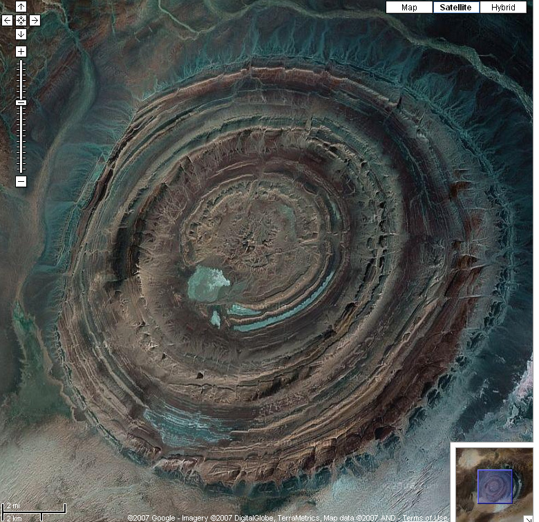Click the bottom end of the zoom slider track
Image resolution: width=539 pixels, height=522 pixels.
[21, 171]
